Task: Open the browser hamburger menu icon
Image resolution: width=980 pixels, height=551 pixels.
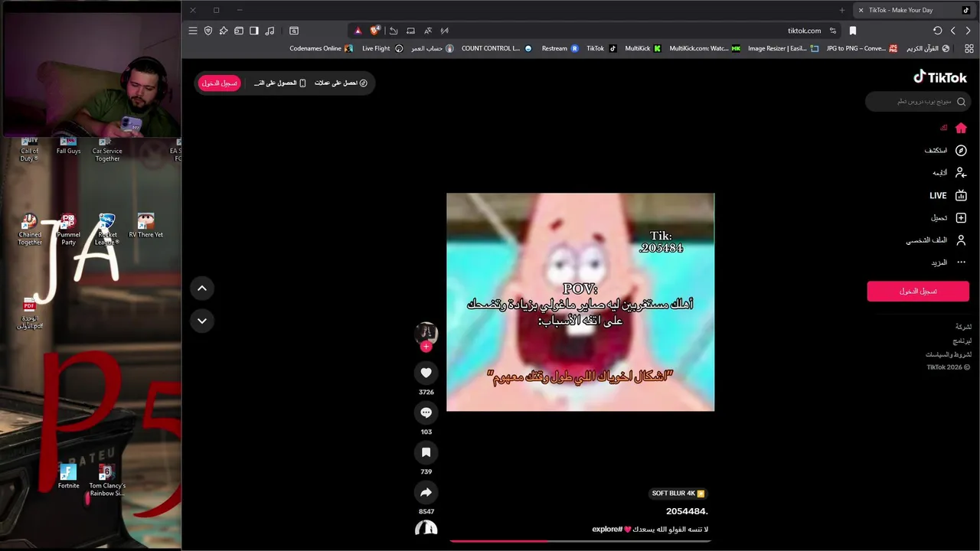Action: pyautogui.click(x=193, y=31)
